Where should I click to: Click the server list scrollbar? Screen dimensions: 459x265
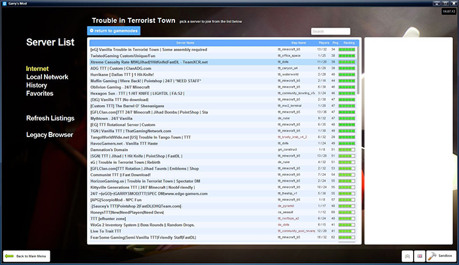(358, 70)
